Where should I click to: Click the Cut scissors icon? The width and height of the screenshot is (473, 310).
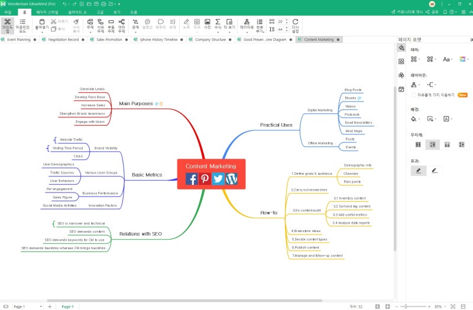click(53, 21)
